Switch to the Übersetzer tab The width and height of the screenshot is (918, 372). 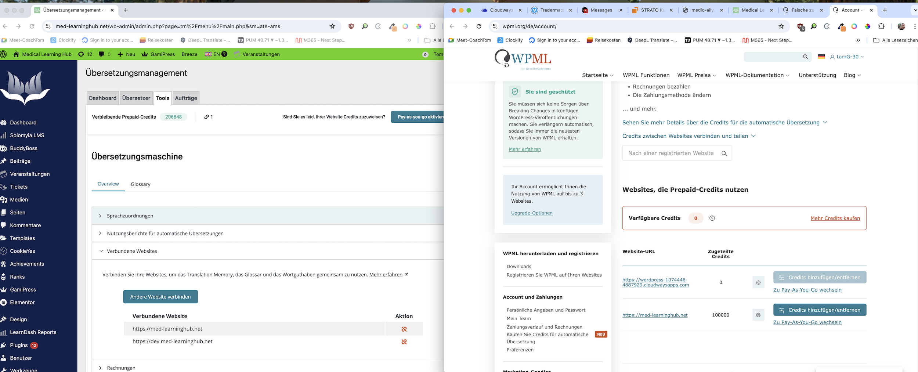[x=136, y=98]
